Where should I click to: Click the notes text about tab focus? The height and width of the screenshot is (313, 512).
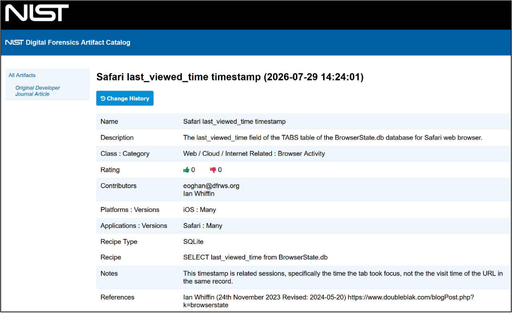343,277
